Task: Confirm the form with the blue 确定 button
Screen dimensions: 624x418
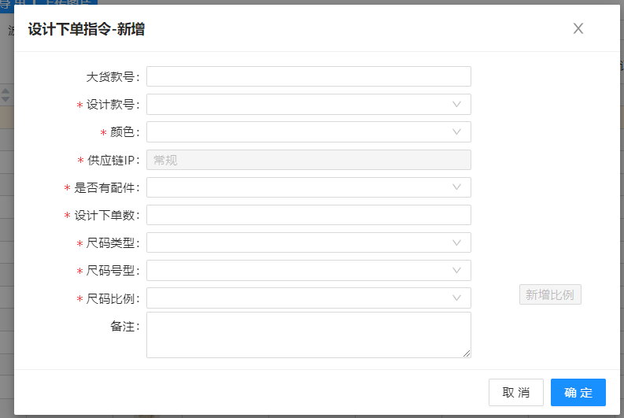Action: coord(578,392)
